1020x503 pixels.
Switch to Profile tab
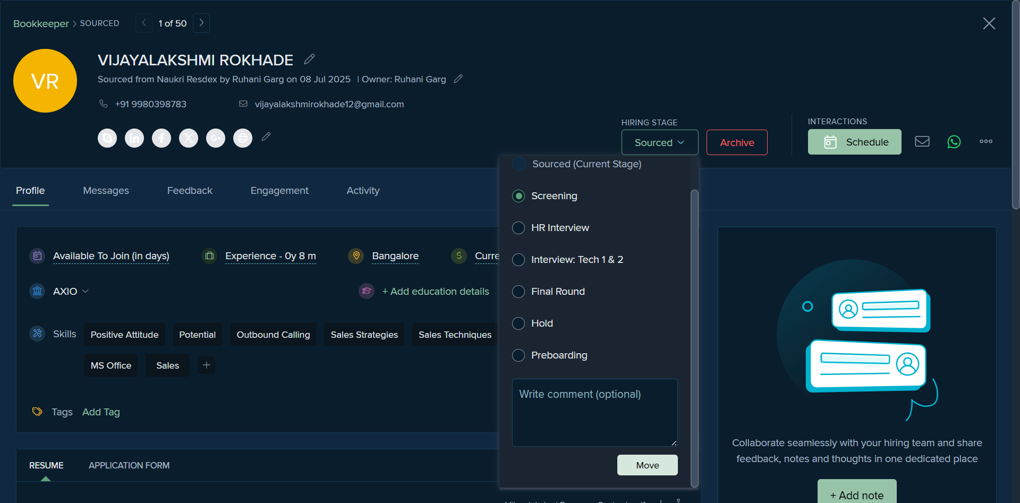click(x=30, y=191)
